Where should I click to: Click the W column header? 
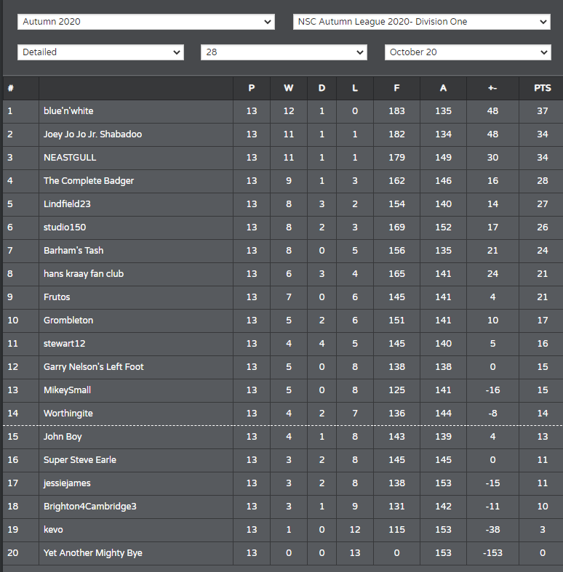[x=289, y=88]
